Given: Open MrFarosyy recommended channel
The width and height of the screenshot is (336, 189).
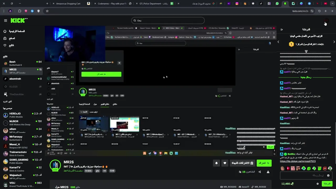Looking at the screenshot, I should (x=22, y=138).
